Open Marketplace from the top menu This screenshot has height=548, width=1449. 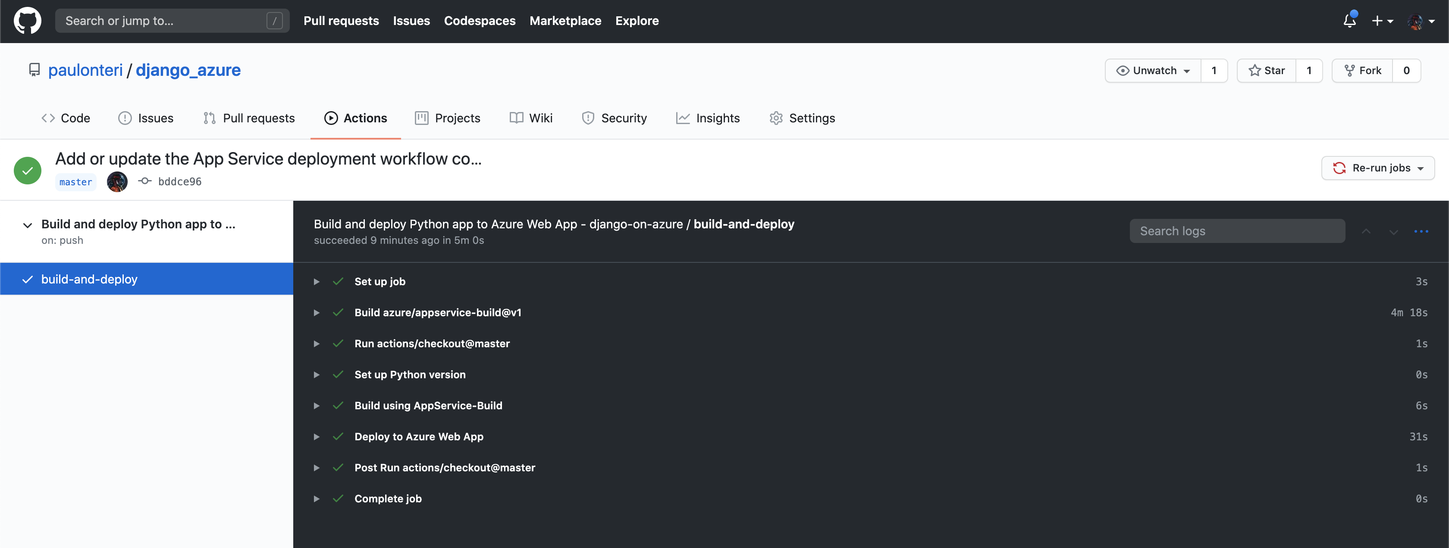click(x=565, y=21)
